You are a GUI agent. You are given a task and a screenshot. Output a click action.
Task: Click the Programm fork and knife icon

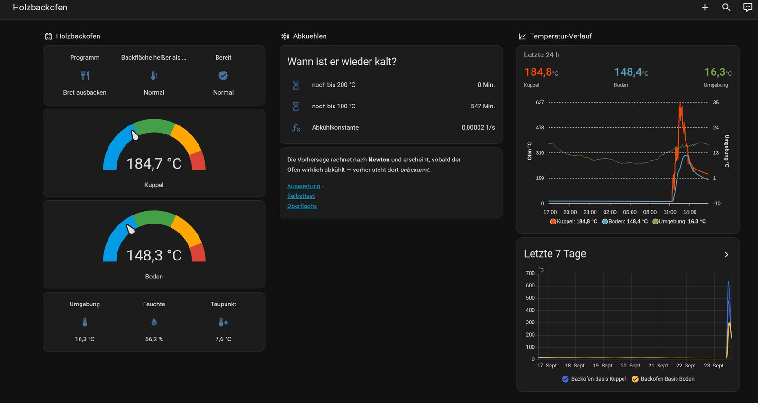(85, 75)
